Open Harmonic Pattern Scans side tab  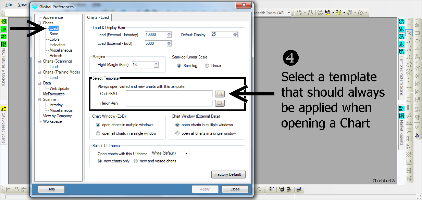click(402, 76)
